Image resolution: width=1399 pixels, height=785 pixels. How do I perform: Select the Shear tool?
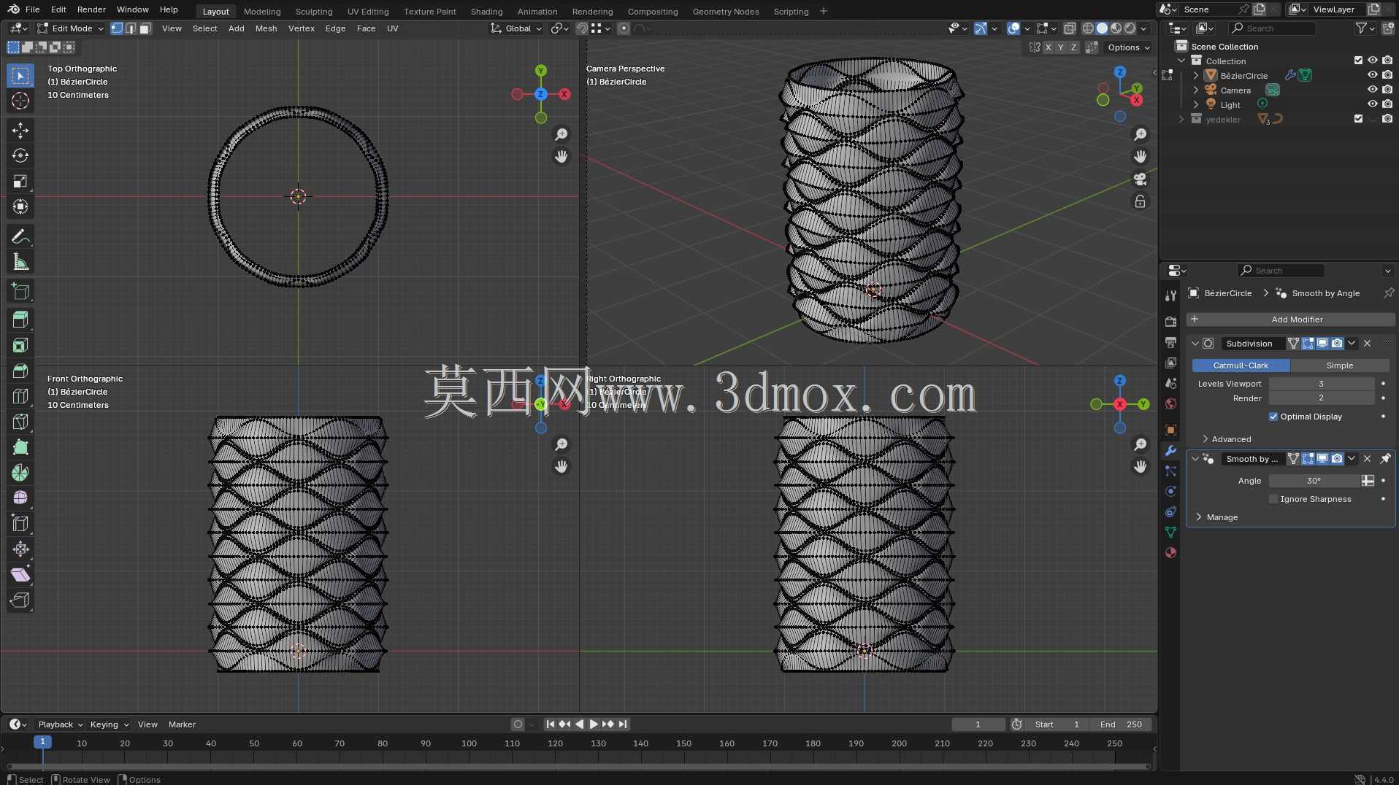pos(20,575)
